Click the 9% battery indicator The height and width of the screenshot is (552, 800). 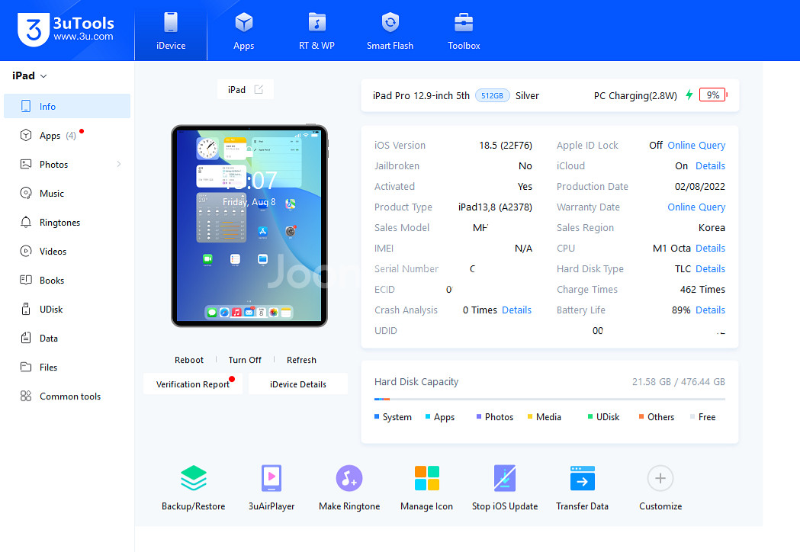point(713,95)
